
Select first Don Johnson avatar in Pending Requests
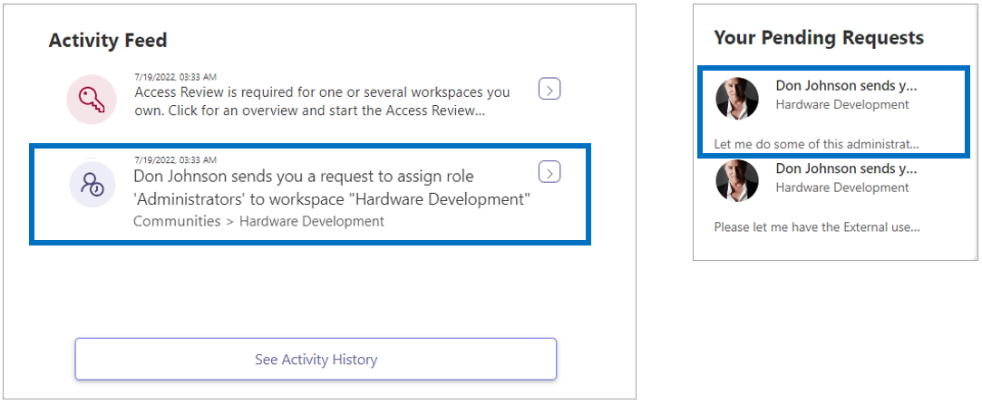click(737, 98)
